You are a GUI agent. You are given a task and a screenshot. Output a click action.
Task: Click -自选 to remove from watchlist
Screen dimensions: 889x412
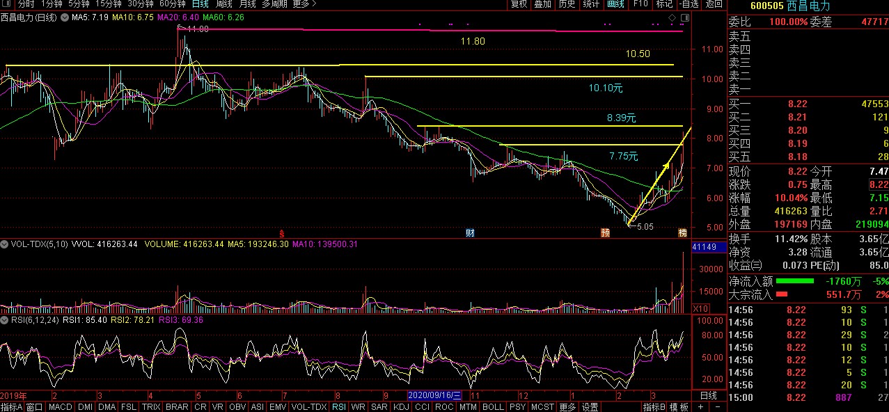pyautogui.click(x=688, y=3)
